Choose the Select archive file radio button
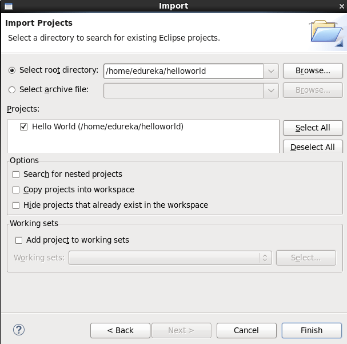This screenshot has height=344, width=347. pos(12,90)
